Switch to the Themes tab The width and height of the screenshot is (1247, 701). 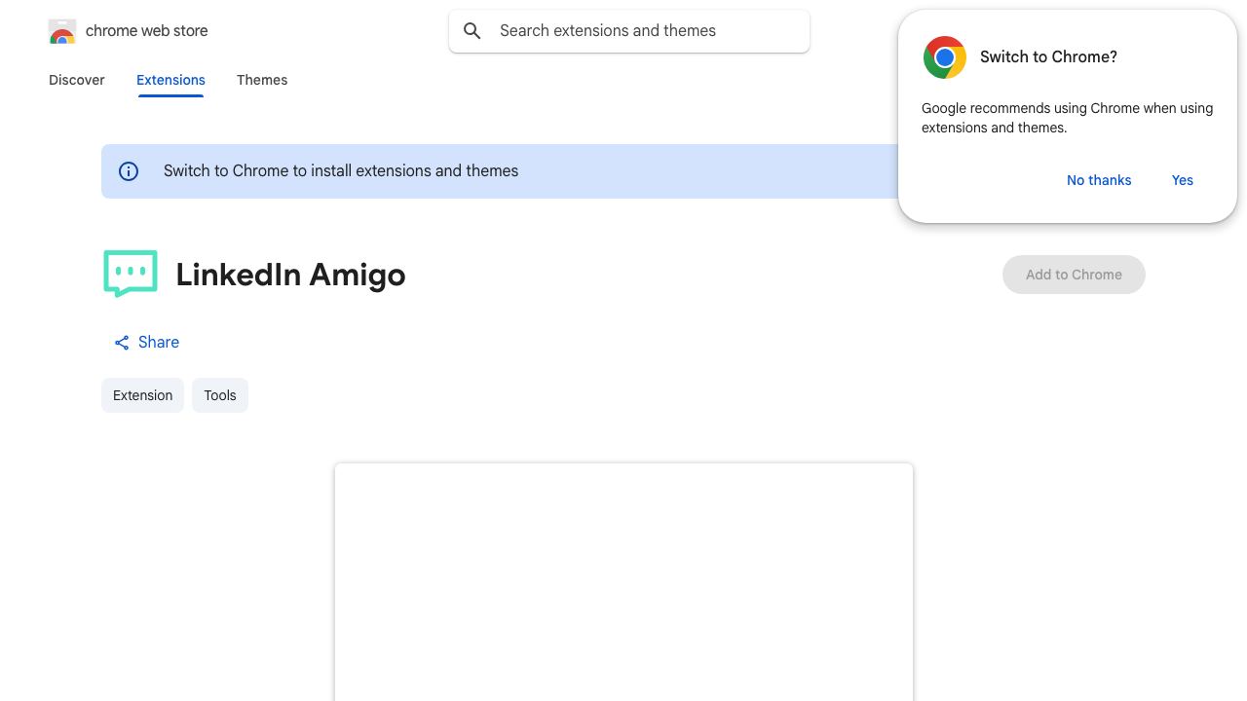pos(262,80)
